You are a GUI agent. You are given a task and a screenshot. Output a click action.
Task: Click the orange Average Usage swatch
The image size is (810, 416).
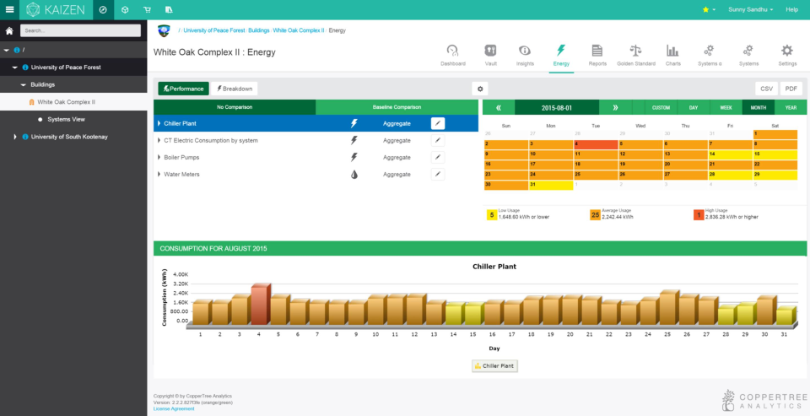pyautogui.click(x=595, y=215)
